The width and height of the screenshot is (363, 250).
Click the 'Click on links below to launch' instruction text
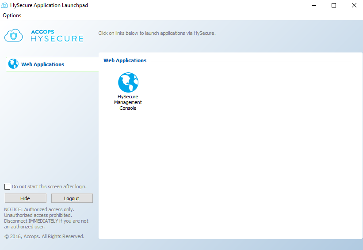pos(157,33)
